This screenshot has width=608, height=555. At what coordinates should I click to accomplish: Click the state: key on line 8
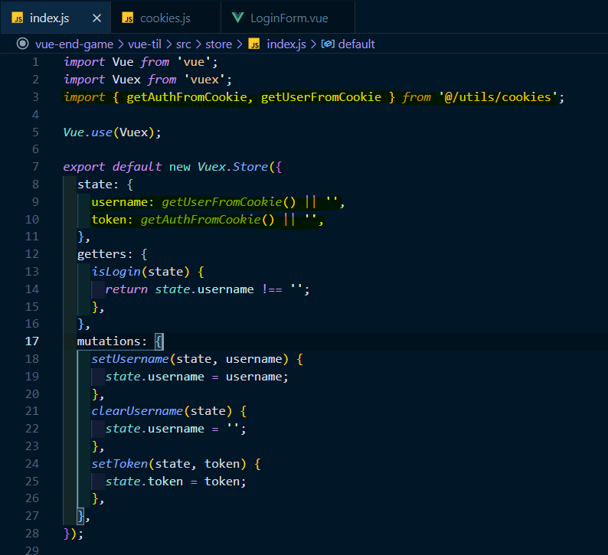click(98, 184)
